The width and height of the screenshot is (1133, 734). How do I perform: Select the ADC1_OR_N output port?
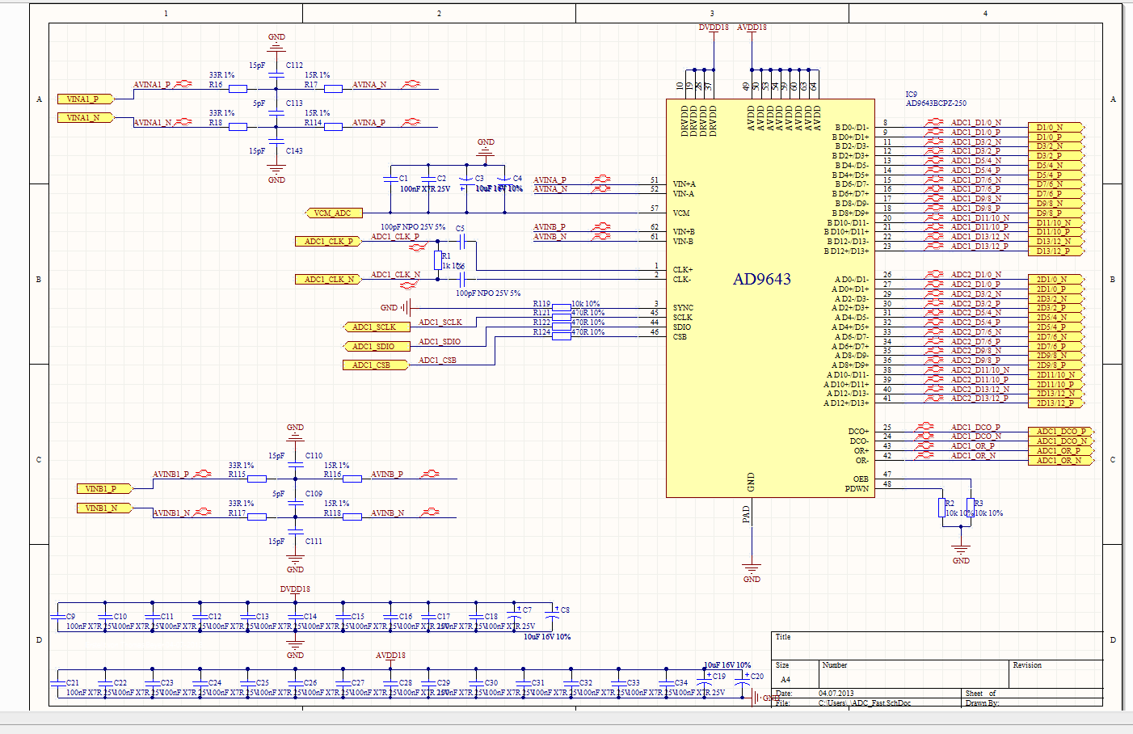(x=1059, y=461)
